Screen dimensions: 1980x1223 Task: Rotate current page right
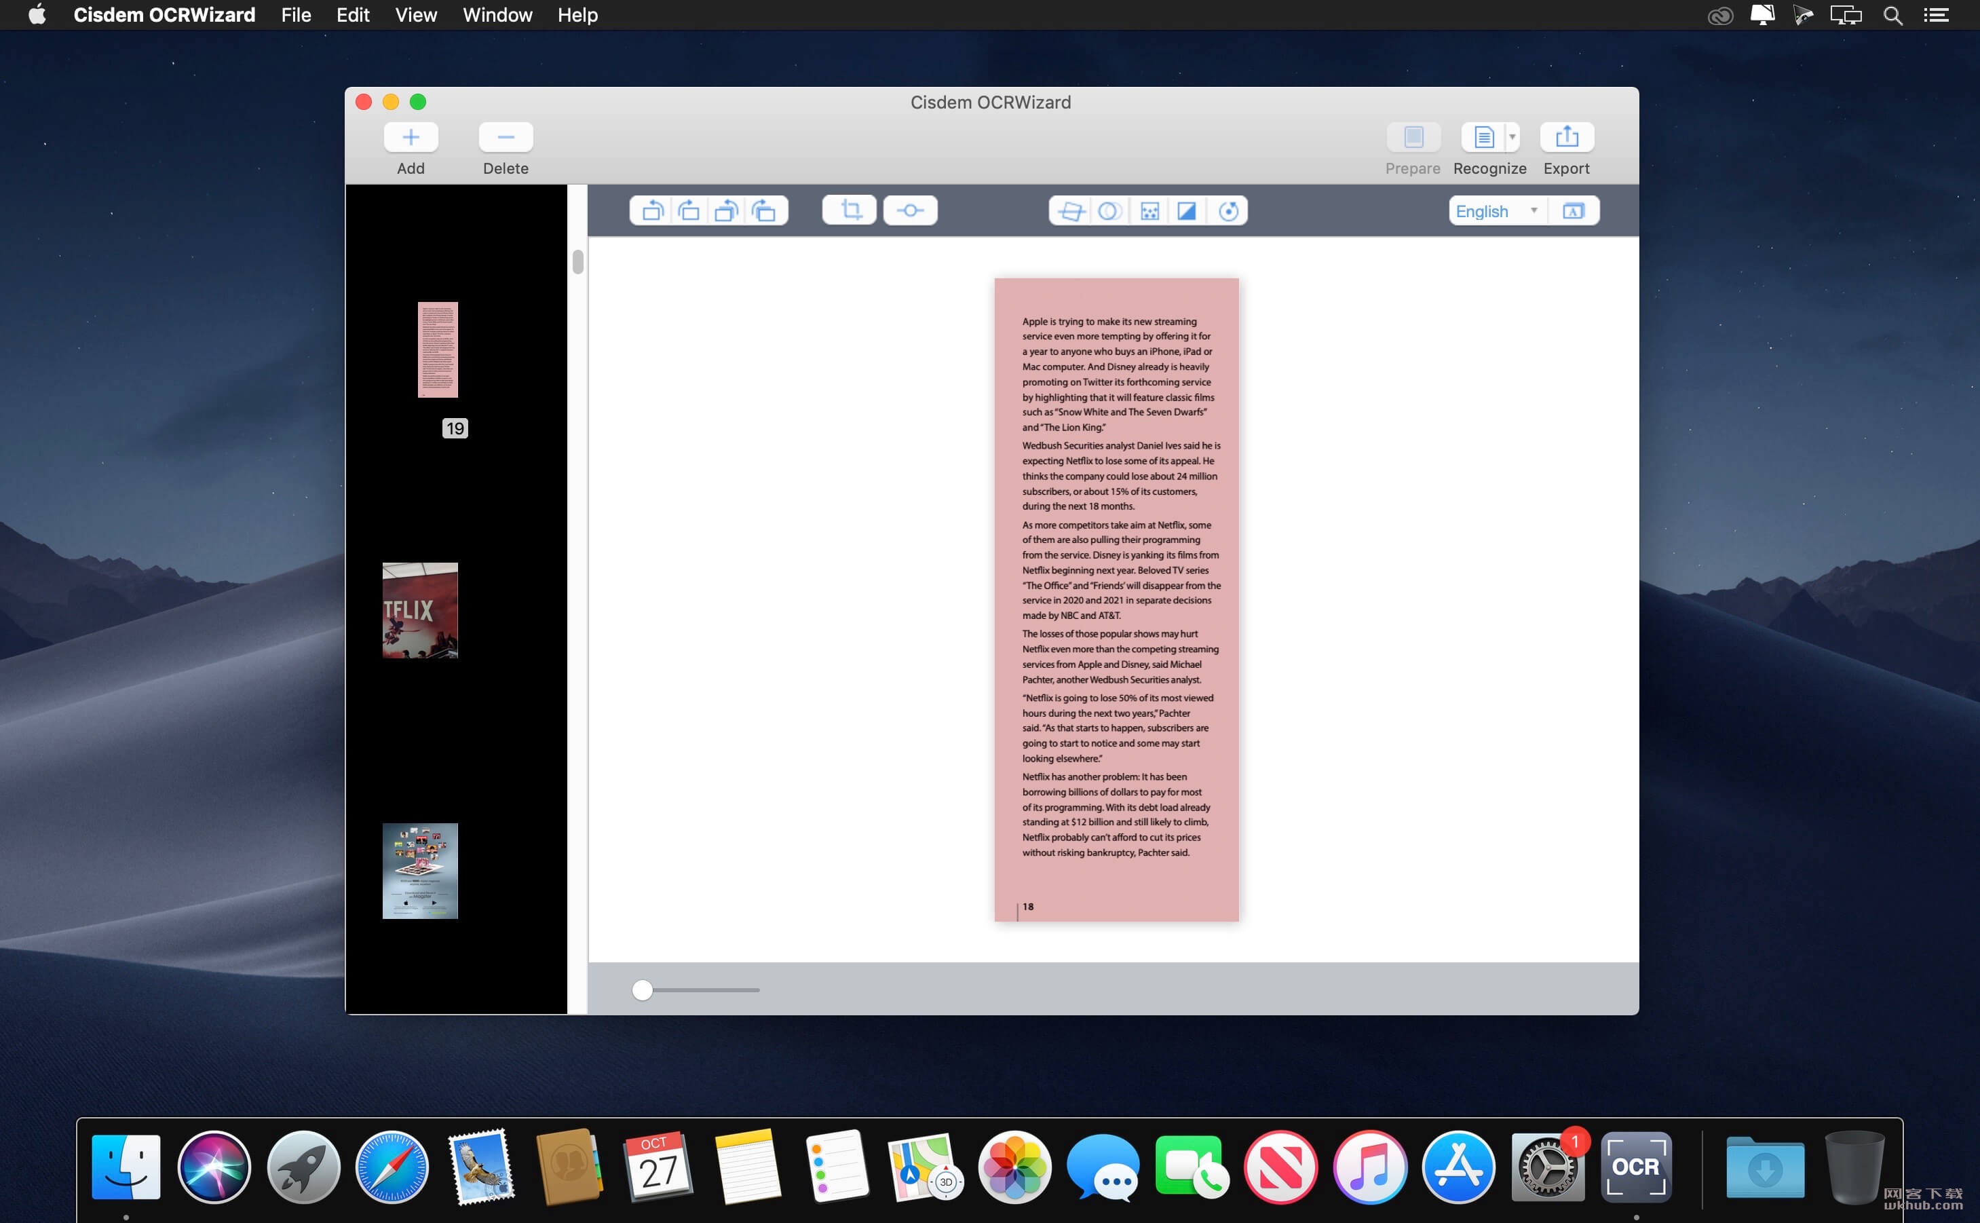[689, 211]
